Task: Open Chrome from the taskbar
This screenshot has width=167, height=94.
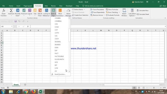Action: click(x=26, y=92)
